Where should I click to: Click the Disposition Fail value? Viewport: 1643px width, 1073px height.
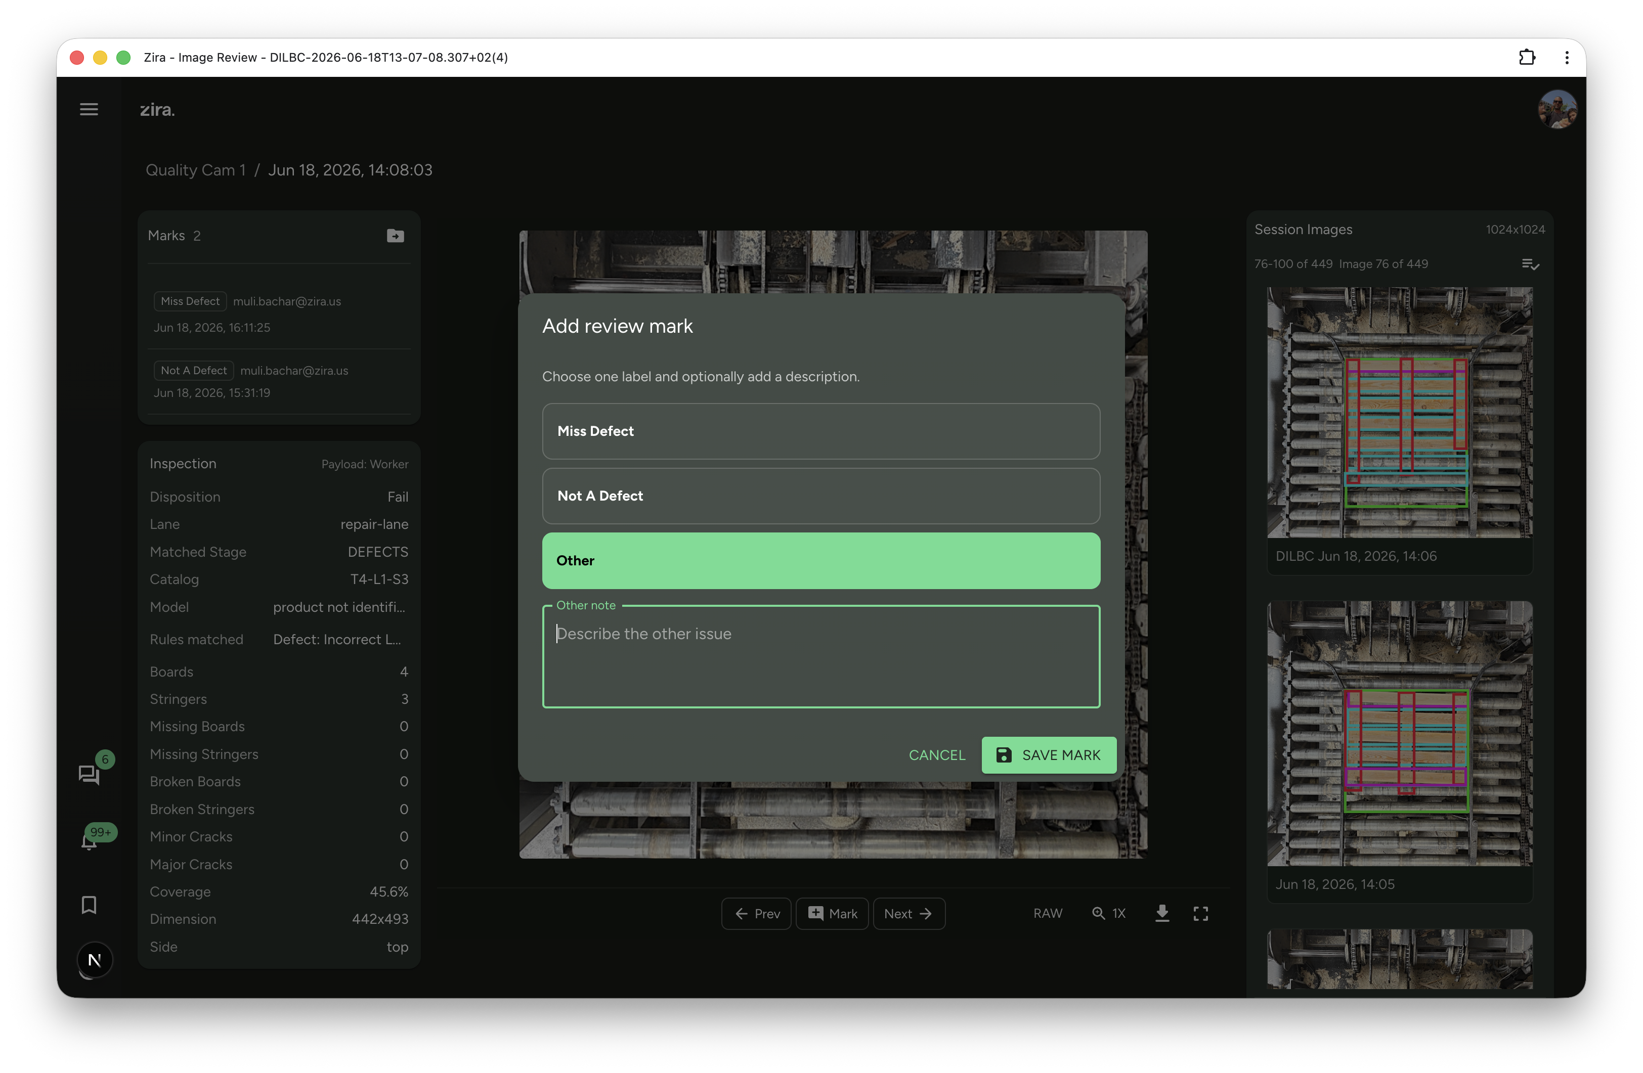coord(398,497)
